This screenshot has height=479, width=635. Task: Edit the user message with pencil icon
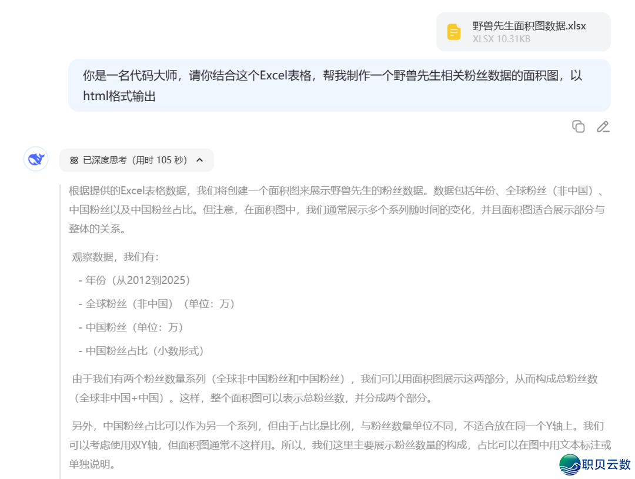[x=603, y=126]
